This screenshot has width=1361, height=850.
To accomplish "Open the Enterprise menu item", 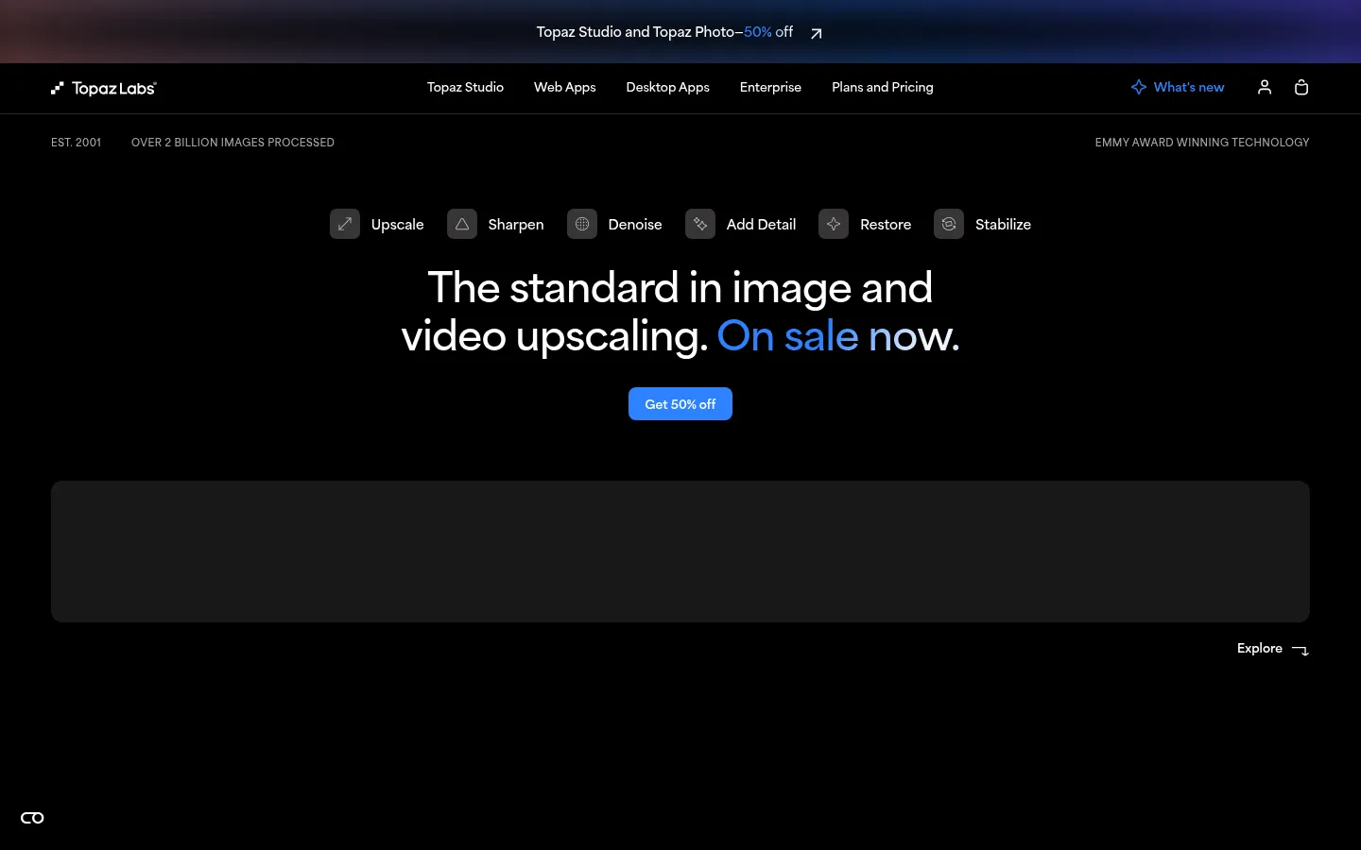I will tap(770, 87).
